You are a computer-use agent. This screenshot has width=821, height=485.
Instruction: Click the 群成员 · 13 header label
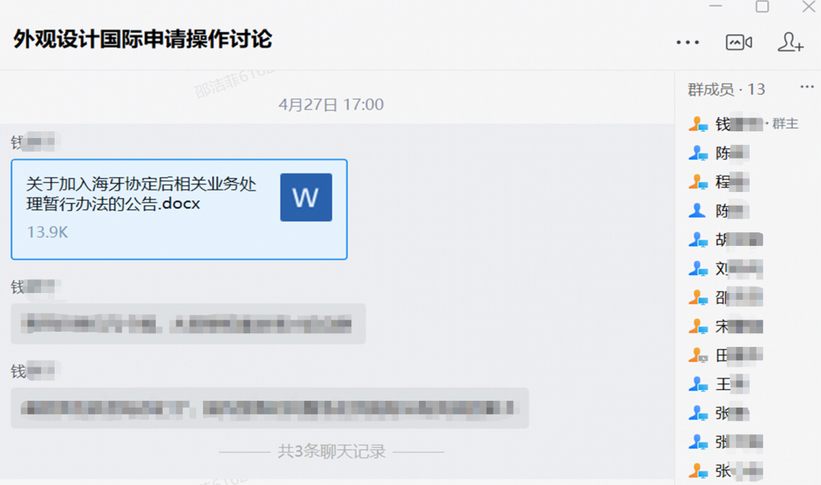click(726, 90)
